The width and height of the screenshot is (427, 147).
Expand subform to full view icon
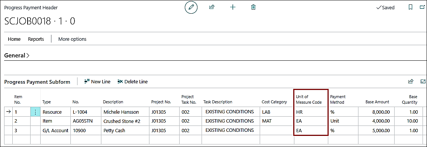(423, 81)
